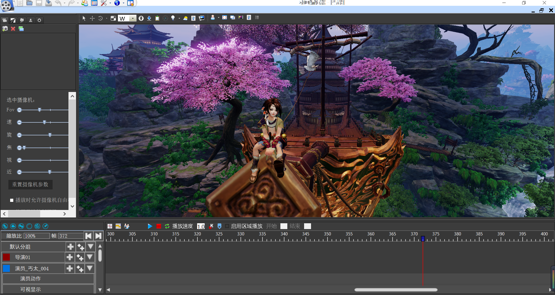Toggle loop playback with green arrows icon
This screenshot has width=555, height=295.
point(167,226)
